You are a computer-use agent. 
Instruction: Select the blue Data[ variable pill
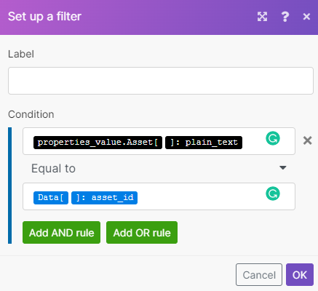[51, 198]
